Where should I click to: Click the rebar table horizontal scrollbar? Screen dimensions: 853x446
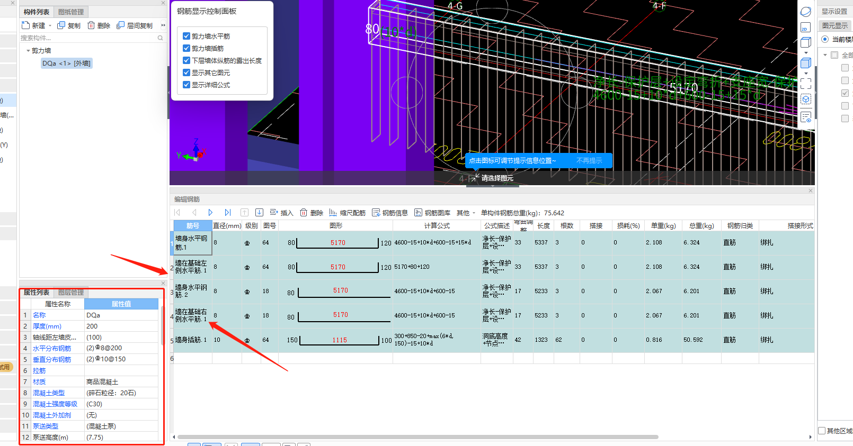pos(417,437)
